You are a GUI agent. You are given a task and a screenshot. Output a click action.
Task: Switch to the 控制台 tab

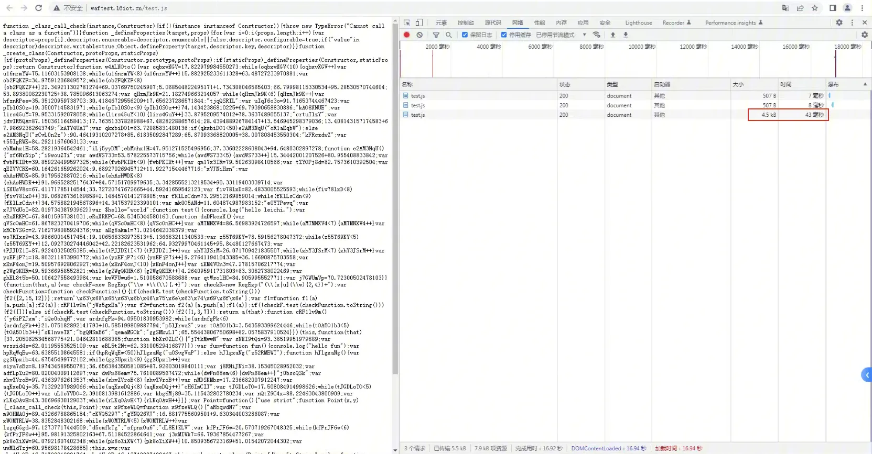coord(465,23)
